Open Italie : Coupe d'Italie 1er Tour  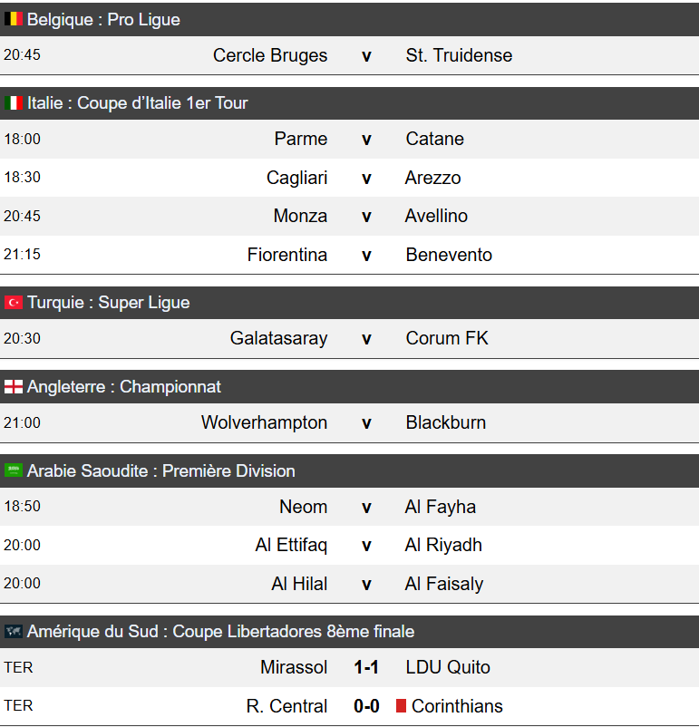pos(349,103)
